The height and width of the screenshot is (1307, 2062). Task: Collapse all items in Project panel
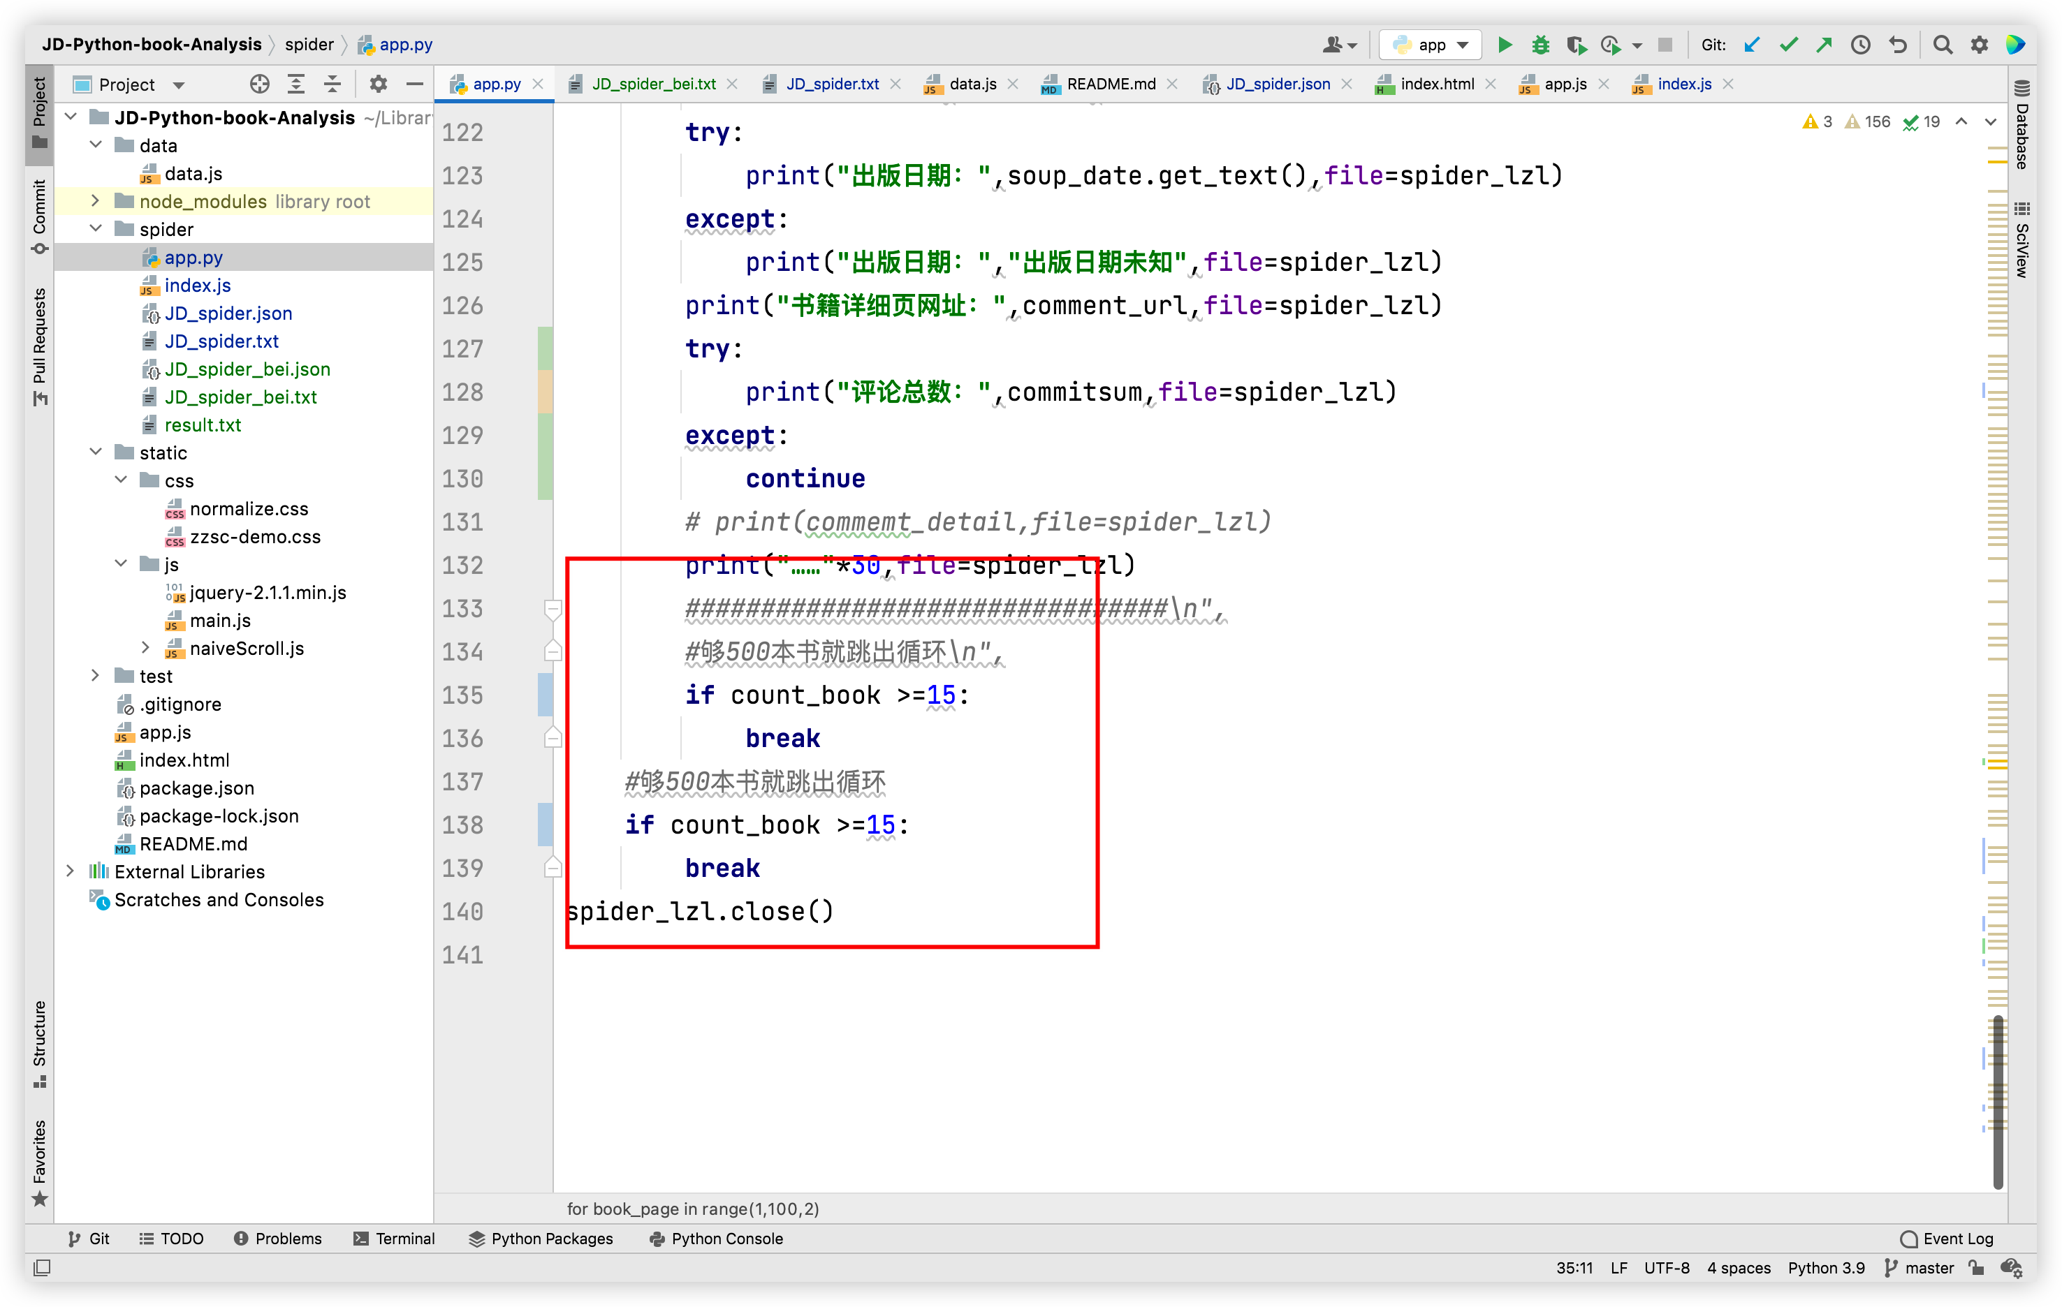coord(332,84)
